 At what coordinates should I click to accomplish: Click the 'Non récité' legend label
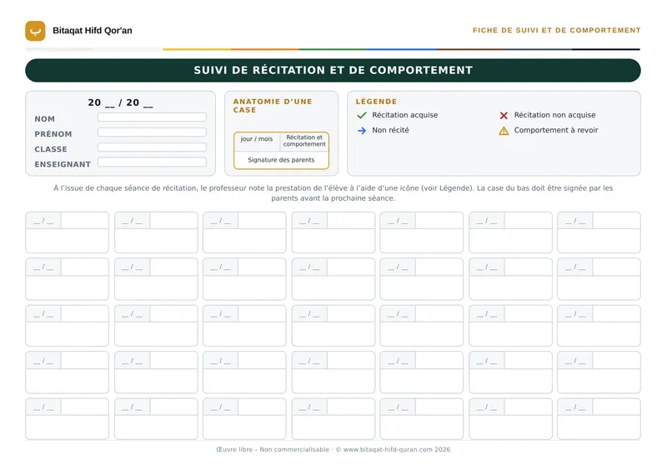390,130
